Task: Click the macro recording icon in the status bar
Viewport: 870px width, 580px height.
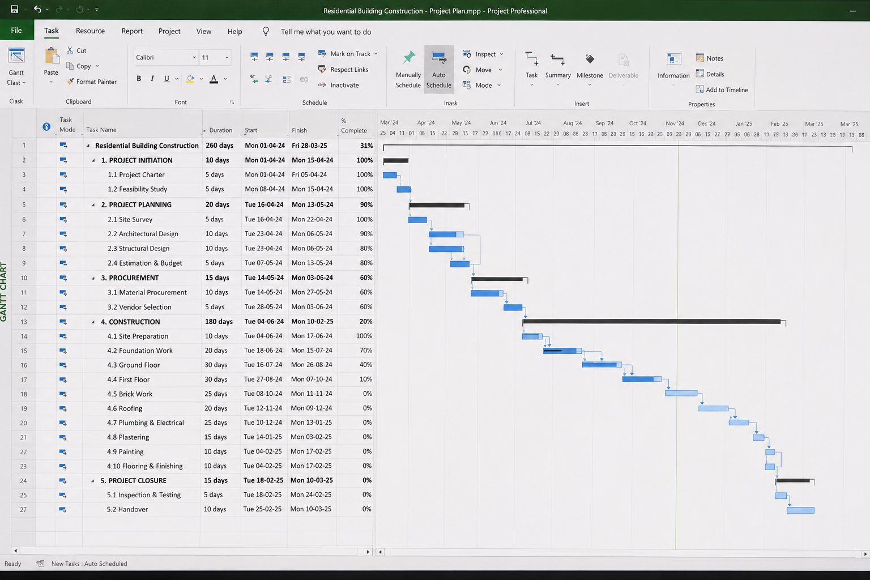Action: pyautogui.click(x=40, y=564)
